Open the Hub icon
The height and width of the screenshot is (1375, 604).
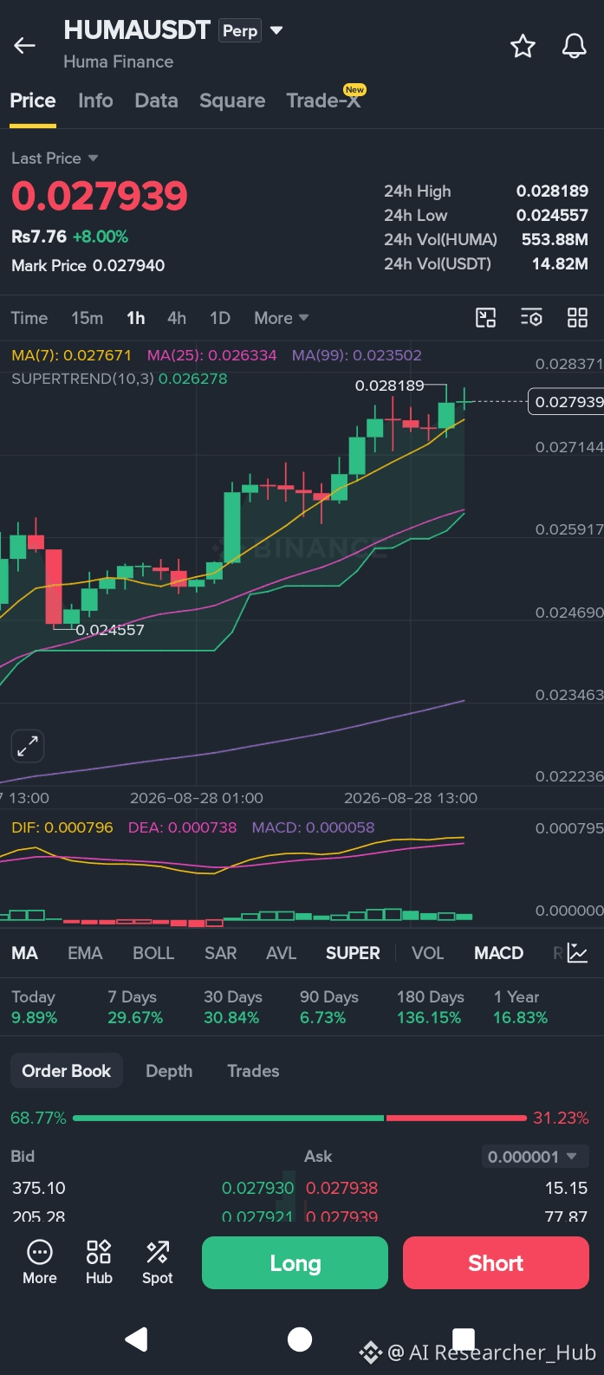click(99, 1262)
